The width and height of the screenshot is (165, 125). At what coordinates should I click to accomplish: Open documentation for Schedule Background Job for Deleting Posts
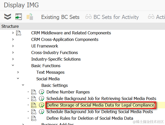click(x=34, y=112)
